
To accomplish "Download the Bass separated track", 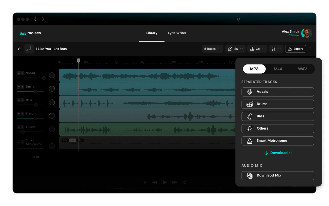I will (278, 116).
